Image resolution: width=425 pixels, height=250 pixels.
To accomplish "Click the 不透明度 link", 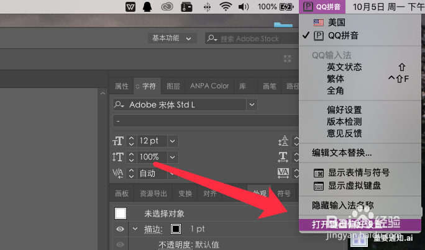I will [x=175, y=245].
